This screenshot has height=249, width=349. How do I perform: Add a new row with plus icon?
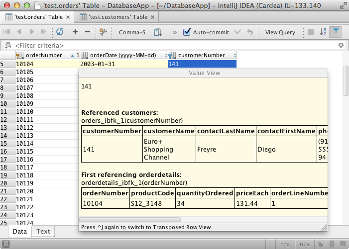pyautogui.click(x=75, y=32)
